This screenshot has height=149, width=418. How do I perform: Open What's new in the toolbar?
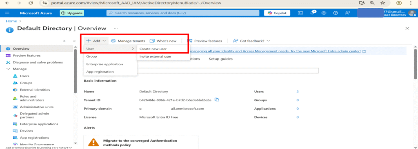tap(163, 41)
